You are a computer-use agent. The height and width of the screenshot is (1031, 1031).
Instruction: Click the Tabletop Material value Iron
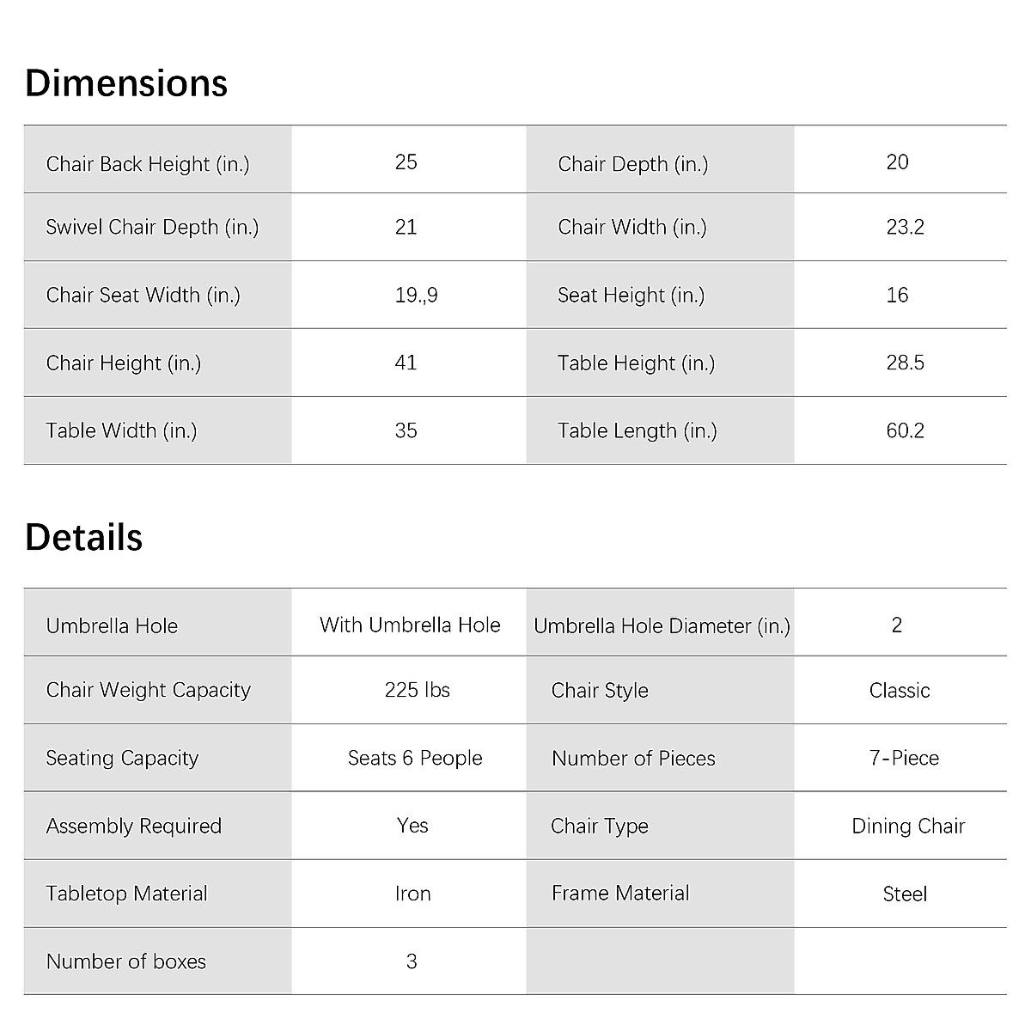[412, 894]
